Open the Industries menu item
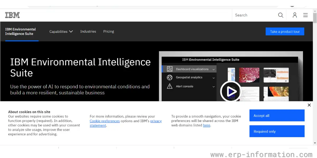The width and height of the screenshot is (317, 158). pos(88,31)
